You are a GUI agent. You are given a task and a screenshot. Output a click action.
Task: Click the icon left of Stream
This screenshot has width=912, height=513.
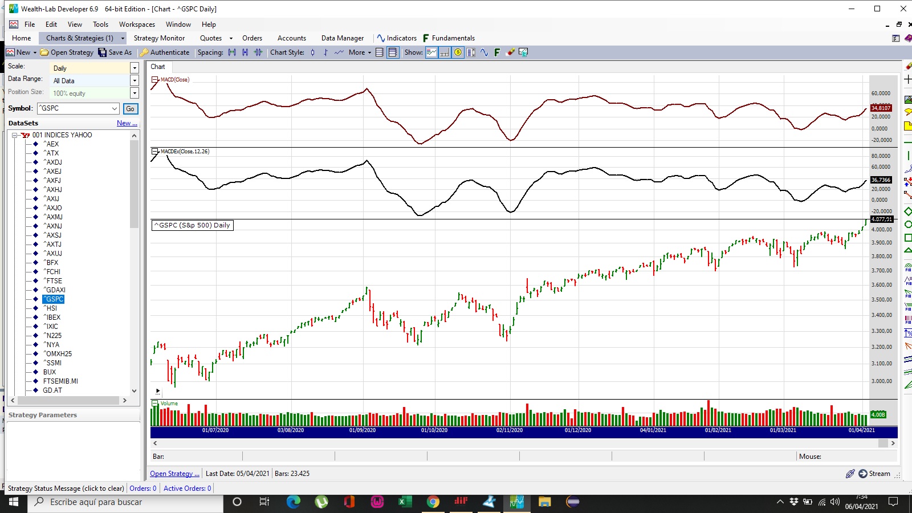(x=850, y=474)
